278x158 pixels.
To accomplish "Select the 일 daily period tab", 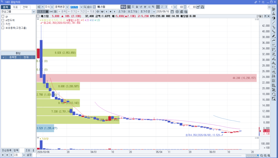I will 129,7.
